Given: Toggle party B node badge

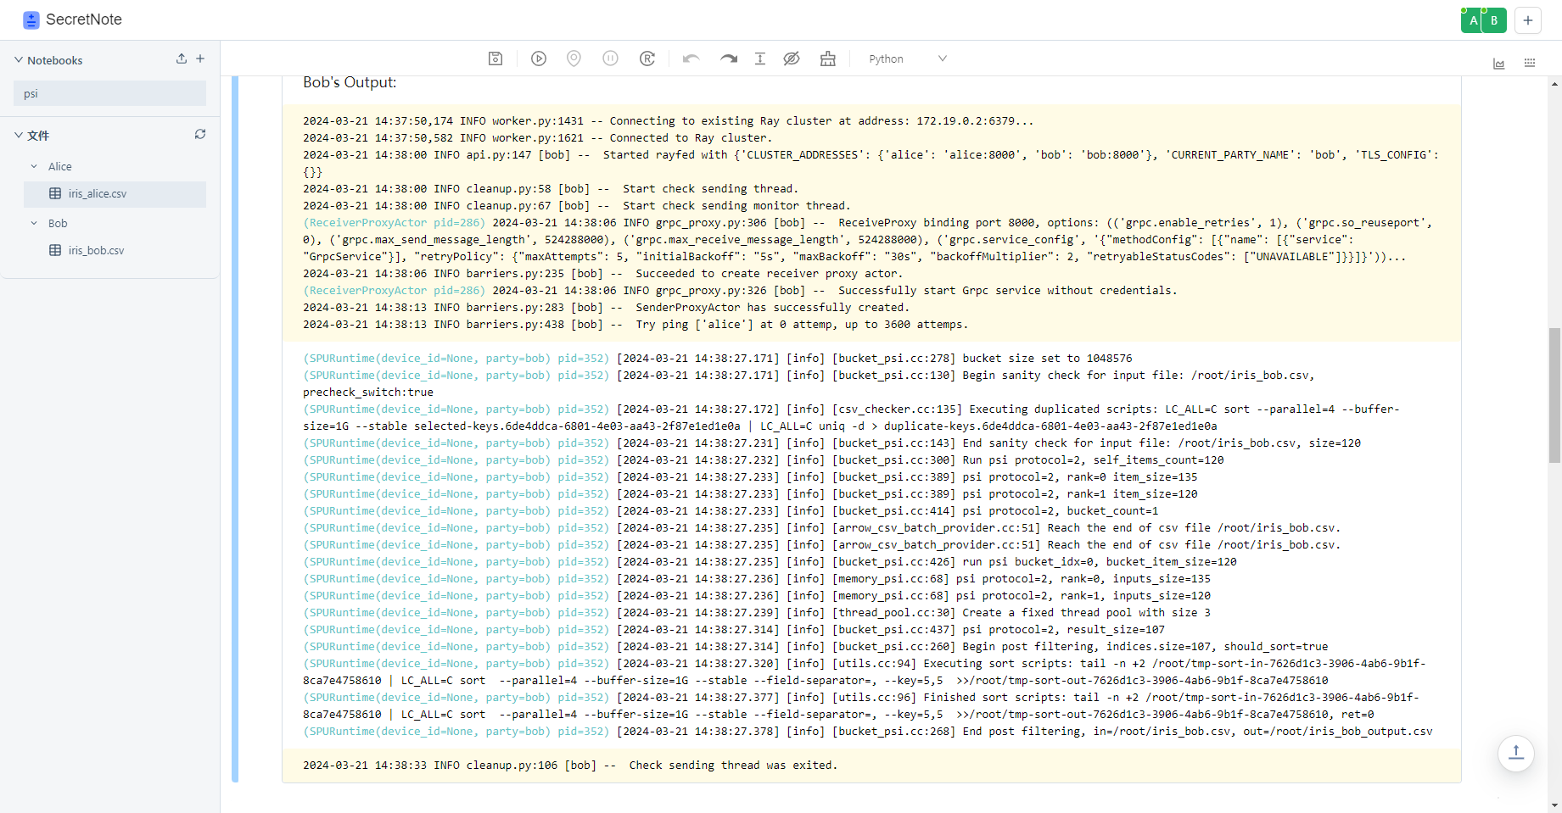Looking at the screenshot, I should [x=1494, y=20].
